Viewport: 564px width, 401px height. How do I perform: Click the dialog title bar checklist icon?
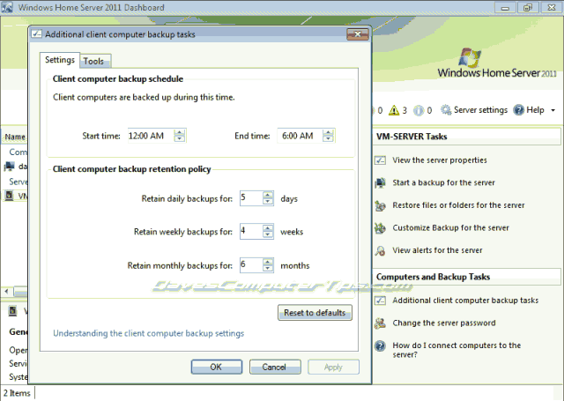coord(37,34)
